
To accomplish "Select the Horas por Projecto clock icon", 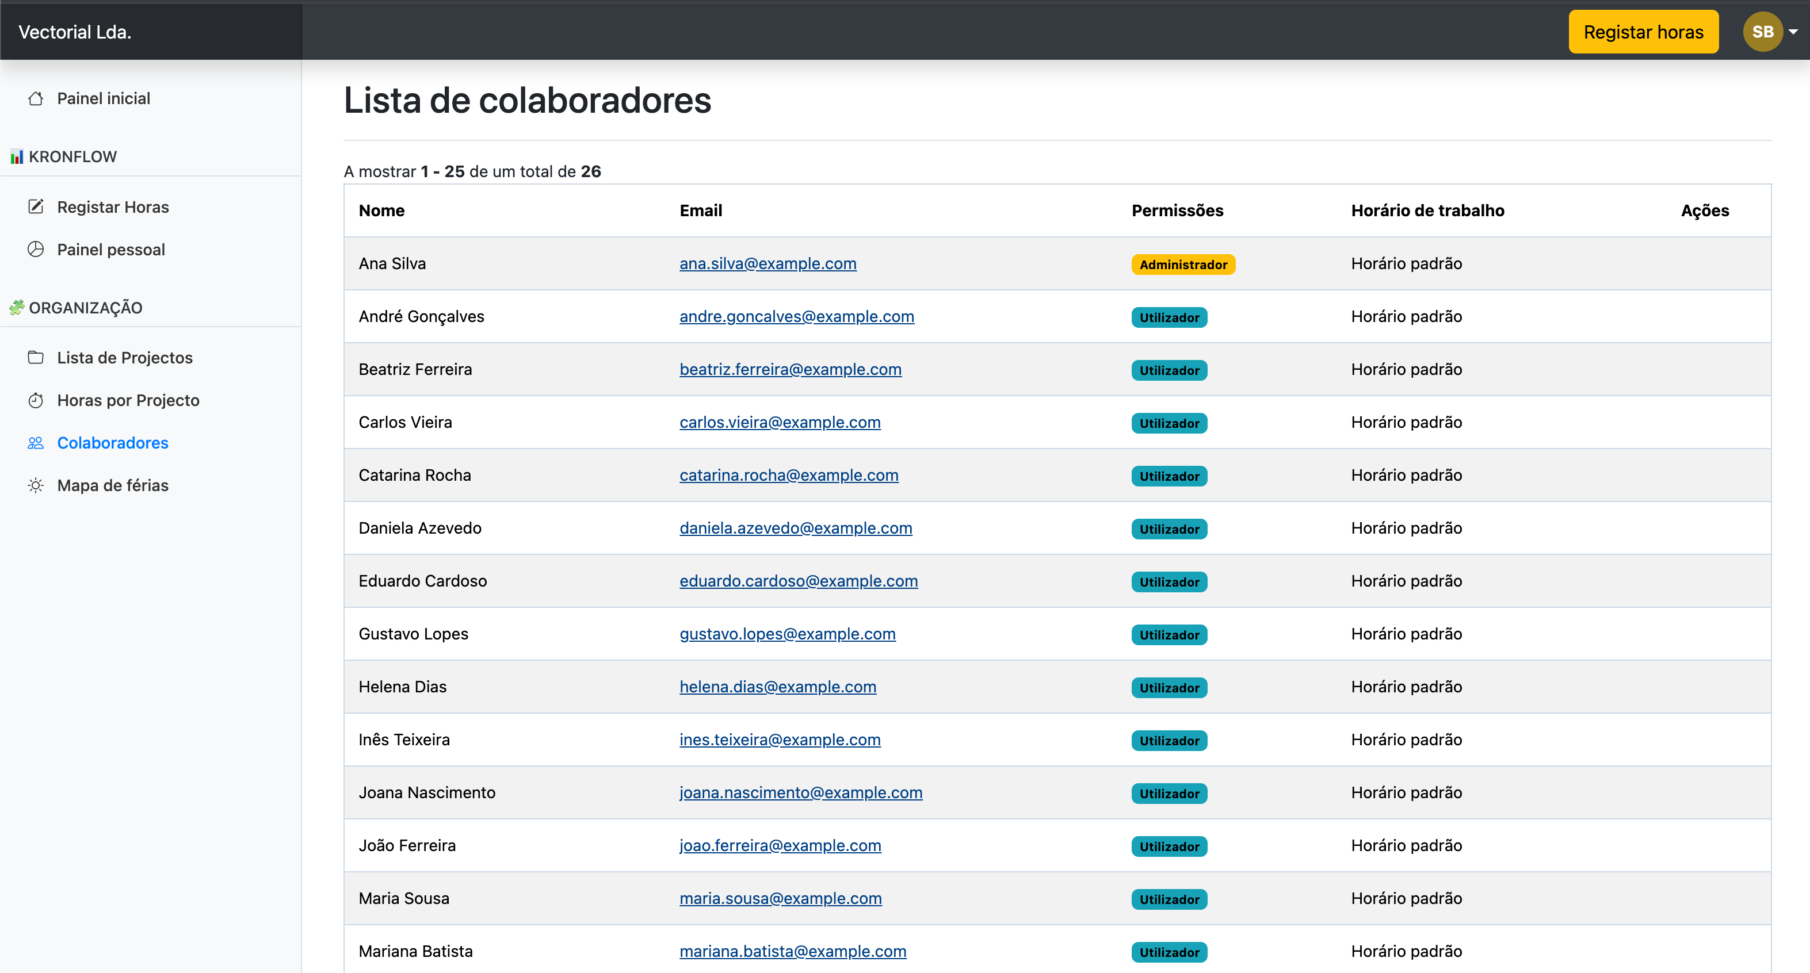I will [x=37, y=400].
